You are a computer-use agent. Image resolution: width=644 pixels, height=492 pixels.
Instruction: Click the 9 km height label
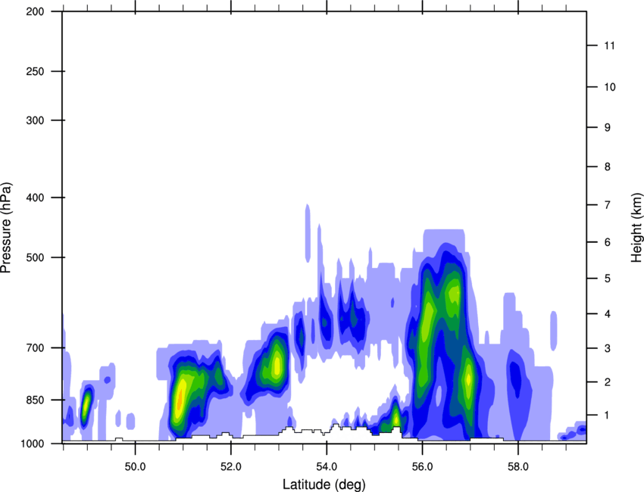[x=608, y=128]
